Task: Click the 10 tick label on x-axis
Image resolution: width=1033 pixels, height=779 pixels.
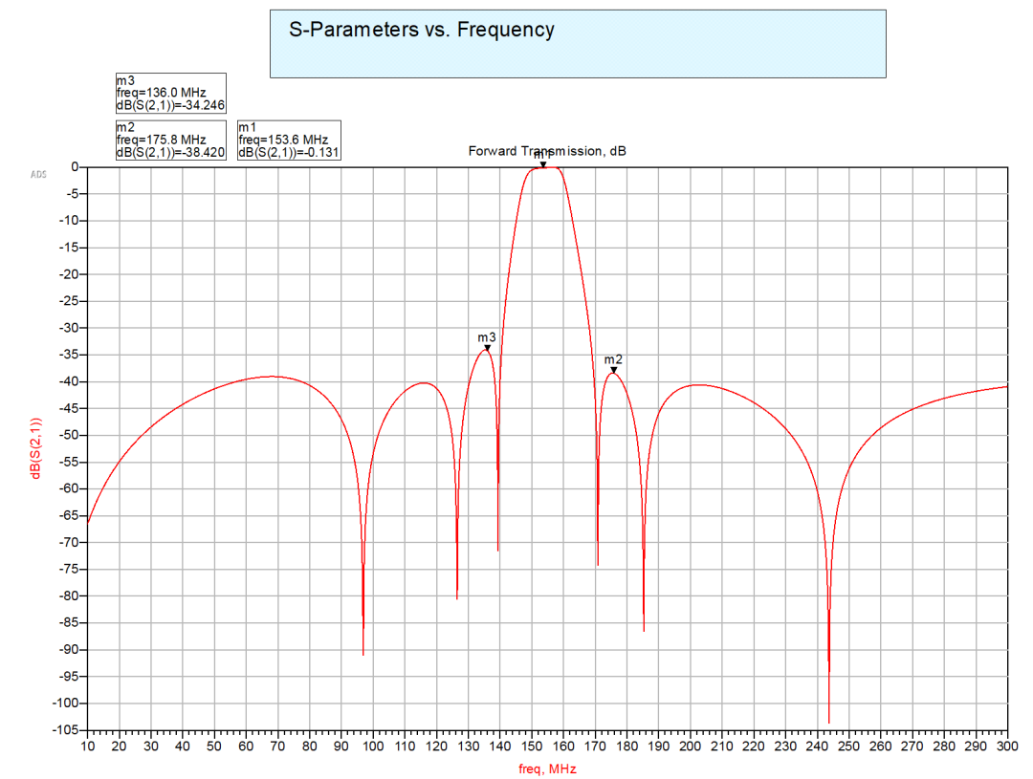Action: click(87, 746)
